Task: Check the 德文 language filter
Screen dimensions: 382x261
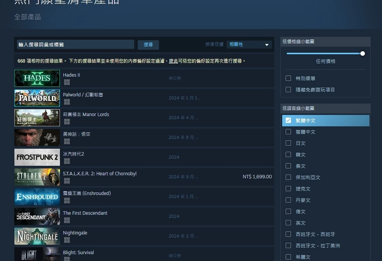Action: click(x=288, y=211)
